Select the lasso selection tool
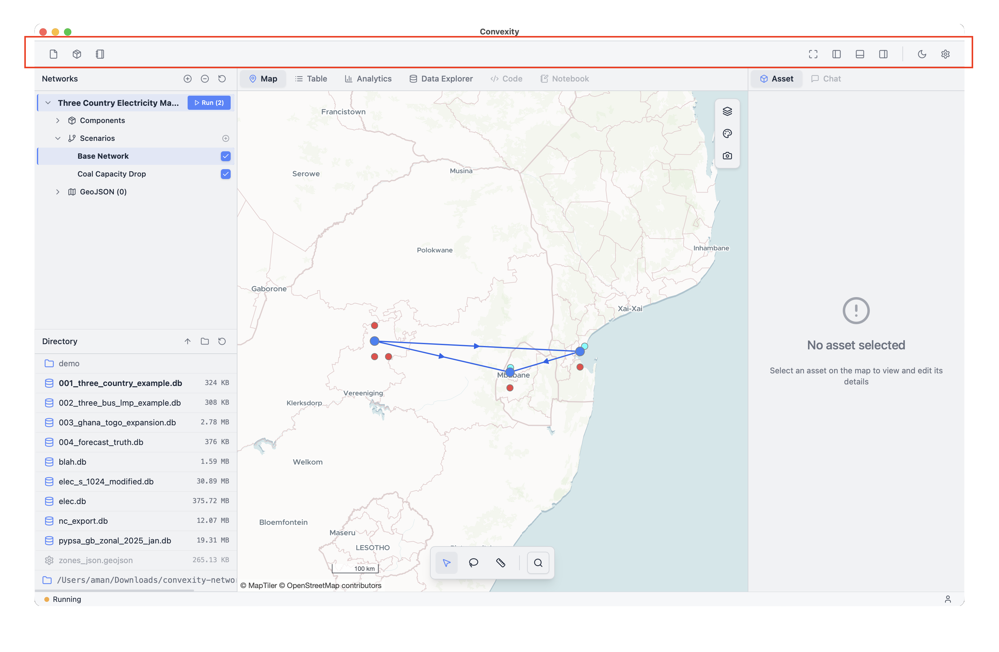Image resolution: width=999 pixels, height=652 pixels. [473, 563]
